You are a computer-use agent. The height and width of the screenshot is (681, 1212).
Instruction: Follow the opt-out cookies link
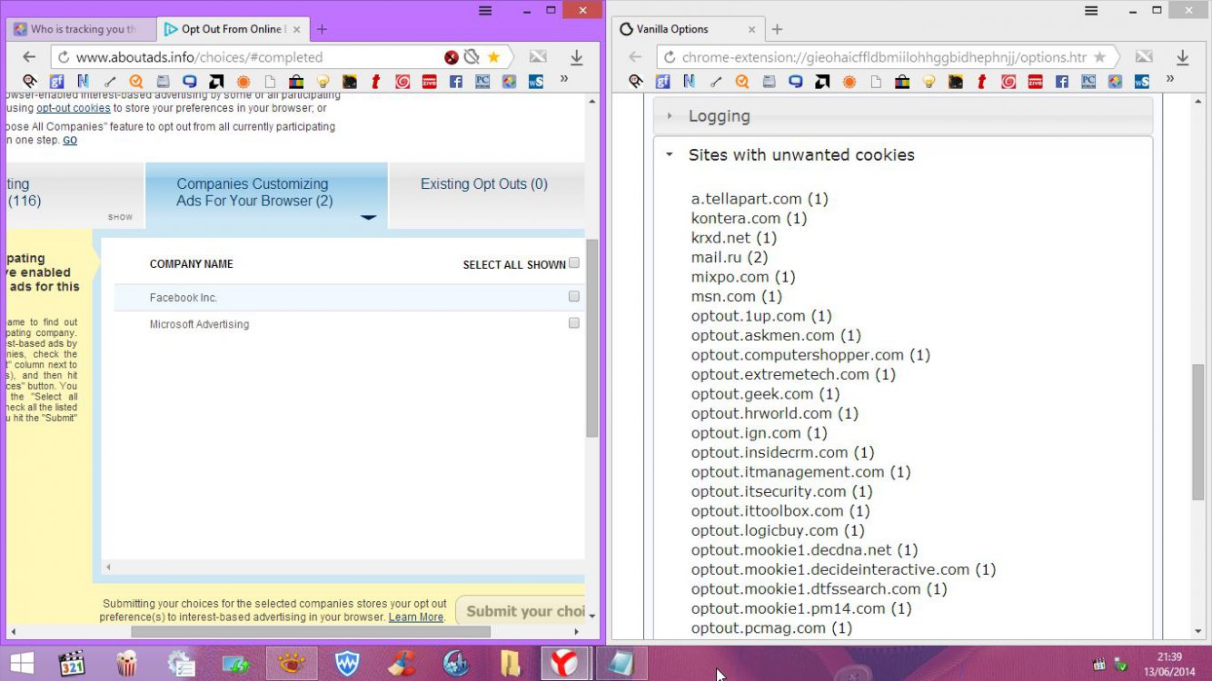(x=74, y=108)
